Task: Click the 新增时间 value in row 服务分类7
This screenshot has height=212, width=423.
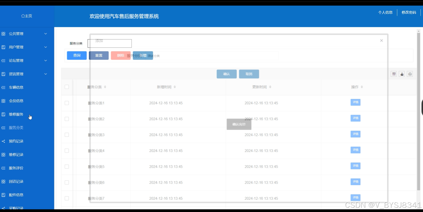Action: coord(166,198)
